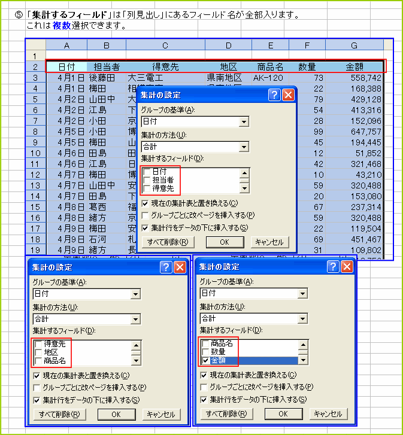Open グループの基準 dropdown in bottom-left dialog
Viewport: 403px width, 435px height.
click(x=135, y=294)
